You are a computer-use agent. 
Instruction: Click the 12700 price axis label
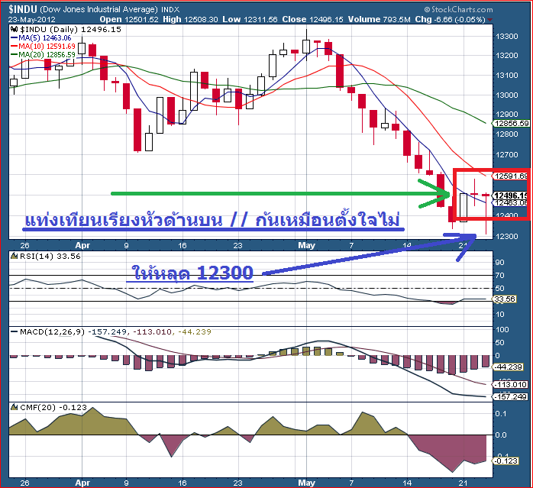tap(507, 155)
